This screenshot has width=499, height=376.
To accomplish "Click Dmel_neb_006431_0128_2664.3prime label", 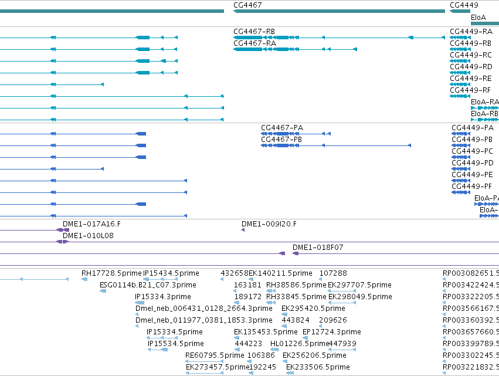I will point(204,309).
